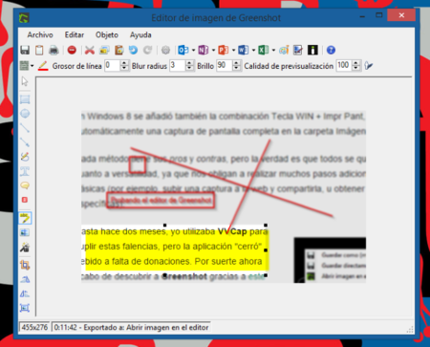Select the Speech bubble tool
This screenshot has height=347, width=430.
25,185
